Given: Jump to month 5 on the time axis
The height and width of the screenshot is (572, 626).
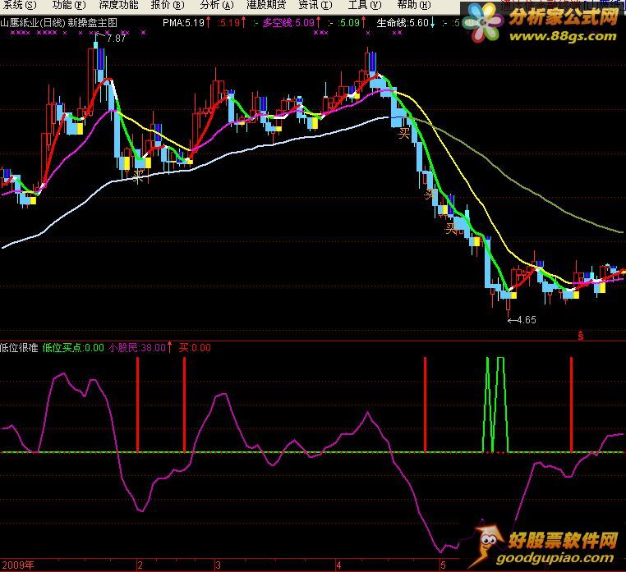Looking at the screenshot, I should pos(443,565).
